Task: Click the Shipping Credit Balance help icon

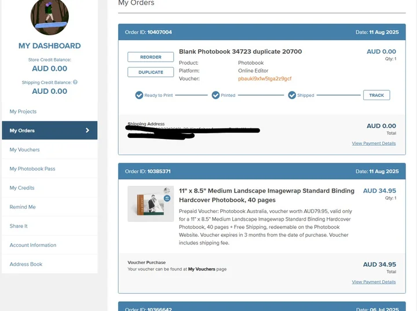Action: pos(75,82)
